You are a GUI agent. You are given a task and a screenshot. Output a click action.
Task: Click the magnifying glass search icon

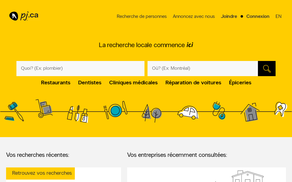coord(266,69)
